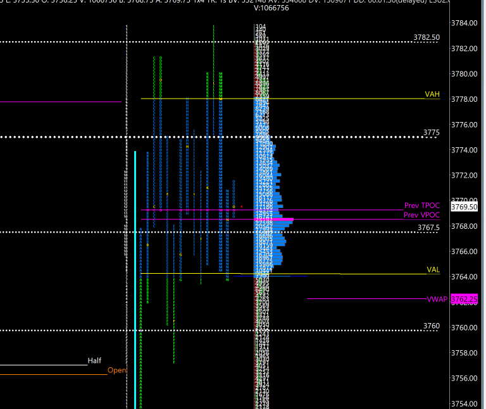Click the VAH label

coord(432,94)
